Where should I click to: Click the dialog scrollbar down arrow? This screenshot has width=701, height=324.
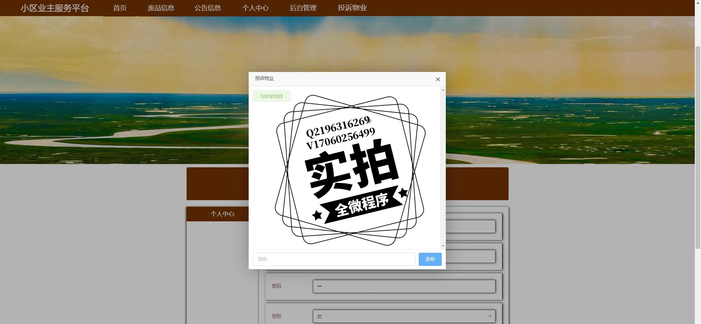tap(443, 246)
